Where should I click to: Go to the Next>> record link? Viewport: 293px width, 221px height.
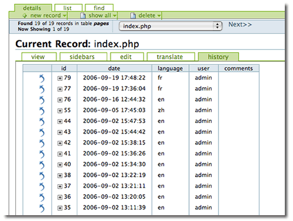[240, 25]
